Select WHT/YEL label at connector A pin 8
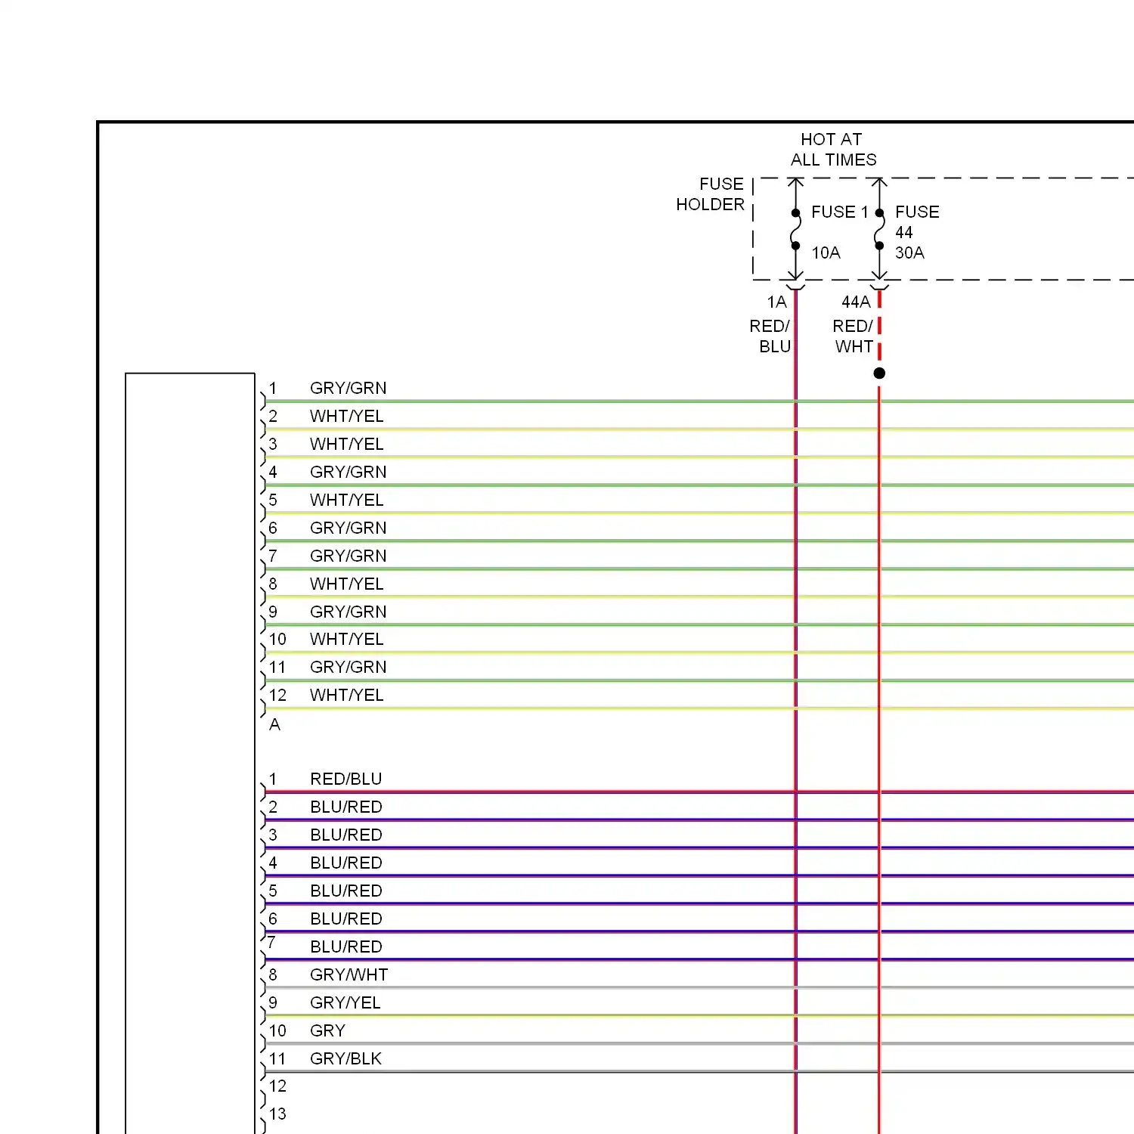Screen dimensions: 1134x1134 346,584
